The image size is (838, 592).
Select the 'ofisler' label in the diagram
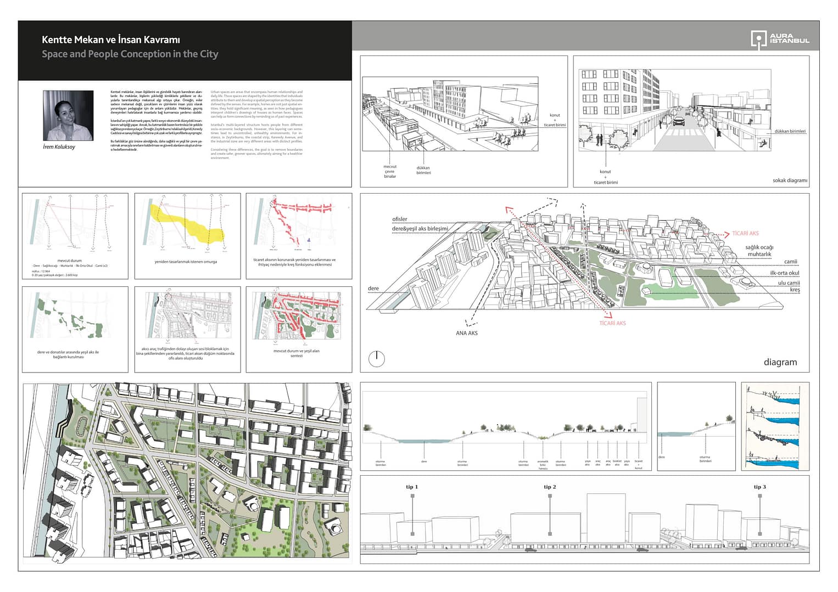[x=399, y=219]
